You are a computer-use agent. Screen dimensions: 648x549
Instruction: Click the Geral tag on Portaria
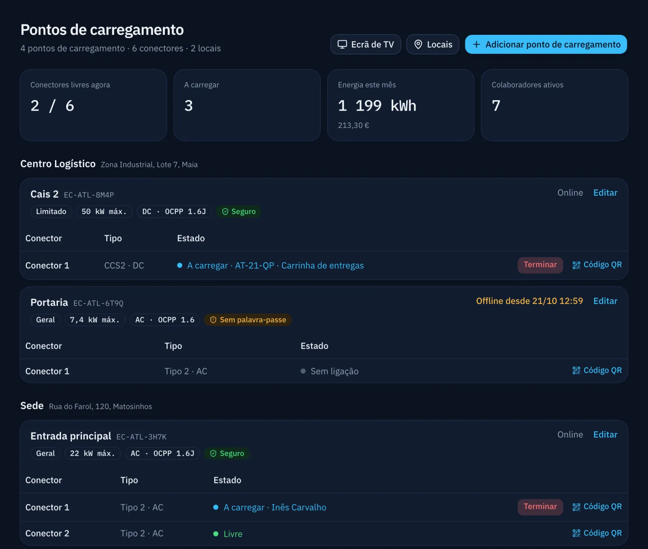click(45, 320)
